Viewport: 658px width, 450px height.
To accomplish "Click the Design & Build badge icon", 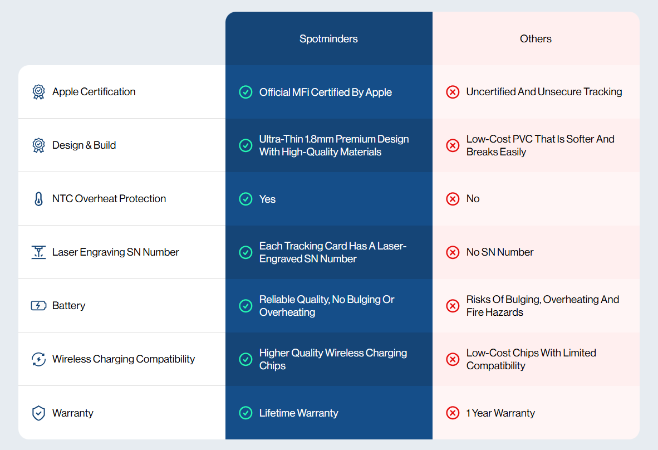I will pyautogui.click(x=38, y=145).
